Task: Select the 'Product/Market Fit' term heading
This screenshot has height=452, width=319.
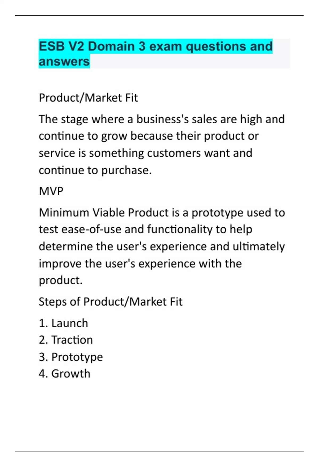Action: (x=88, y=98)
